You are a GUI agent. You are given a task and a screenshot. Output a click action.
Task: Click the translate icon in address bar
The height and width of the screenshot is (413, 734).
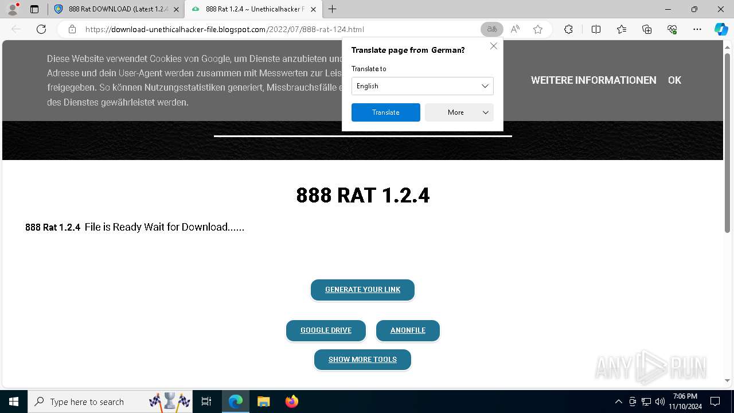(491, 29)
